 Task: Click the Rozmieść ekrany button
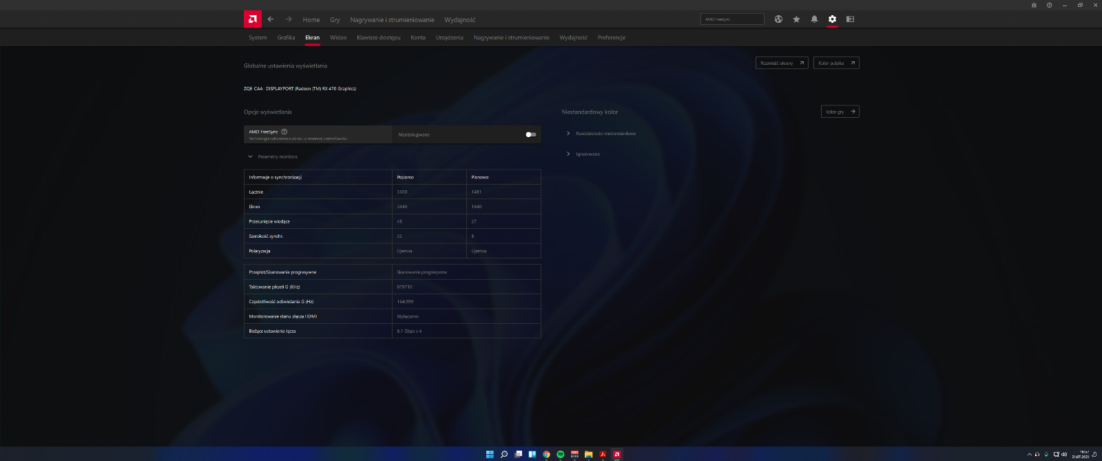(x=782, y=63)
